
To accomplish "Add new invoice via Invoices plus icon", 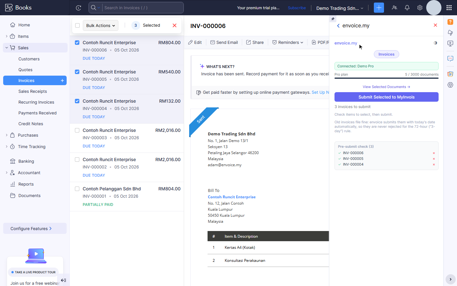I will (63, 81).
